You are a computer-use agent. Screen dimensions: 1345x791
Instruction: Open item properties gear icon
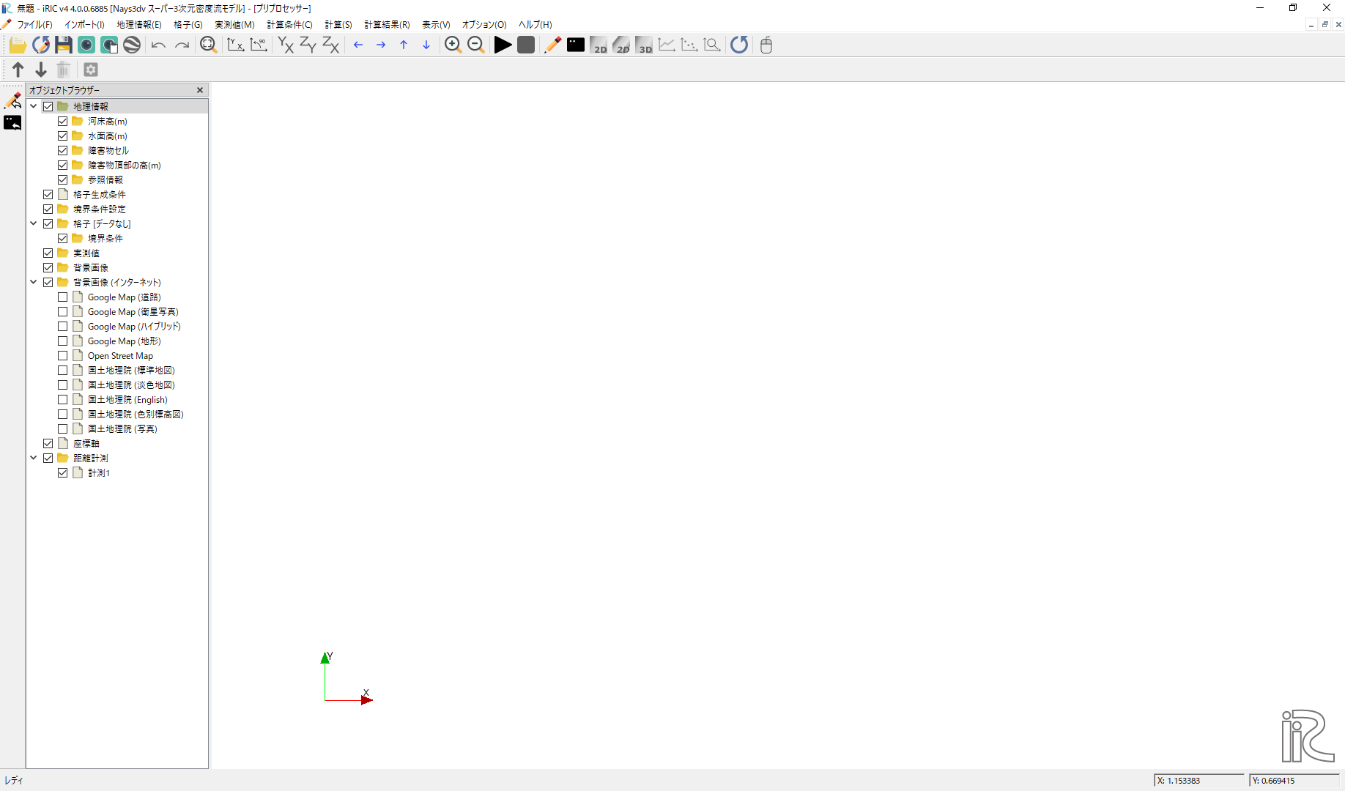[91, 70]
